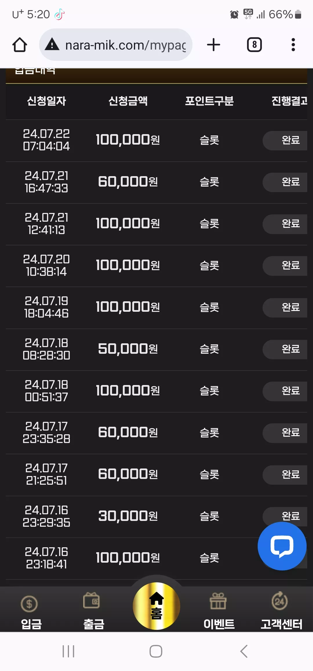Viewport: 313px width, 671px height.
Task: Tap the site warning triangle icon
Action: pyautogui.click(x=52, y=45)
